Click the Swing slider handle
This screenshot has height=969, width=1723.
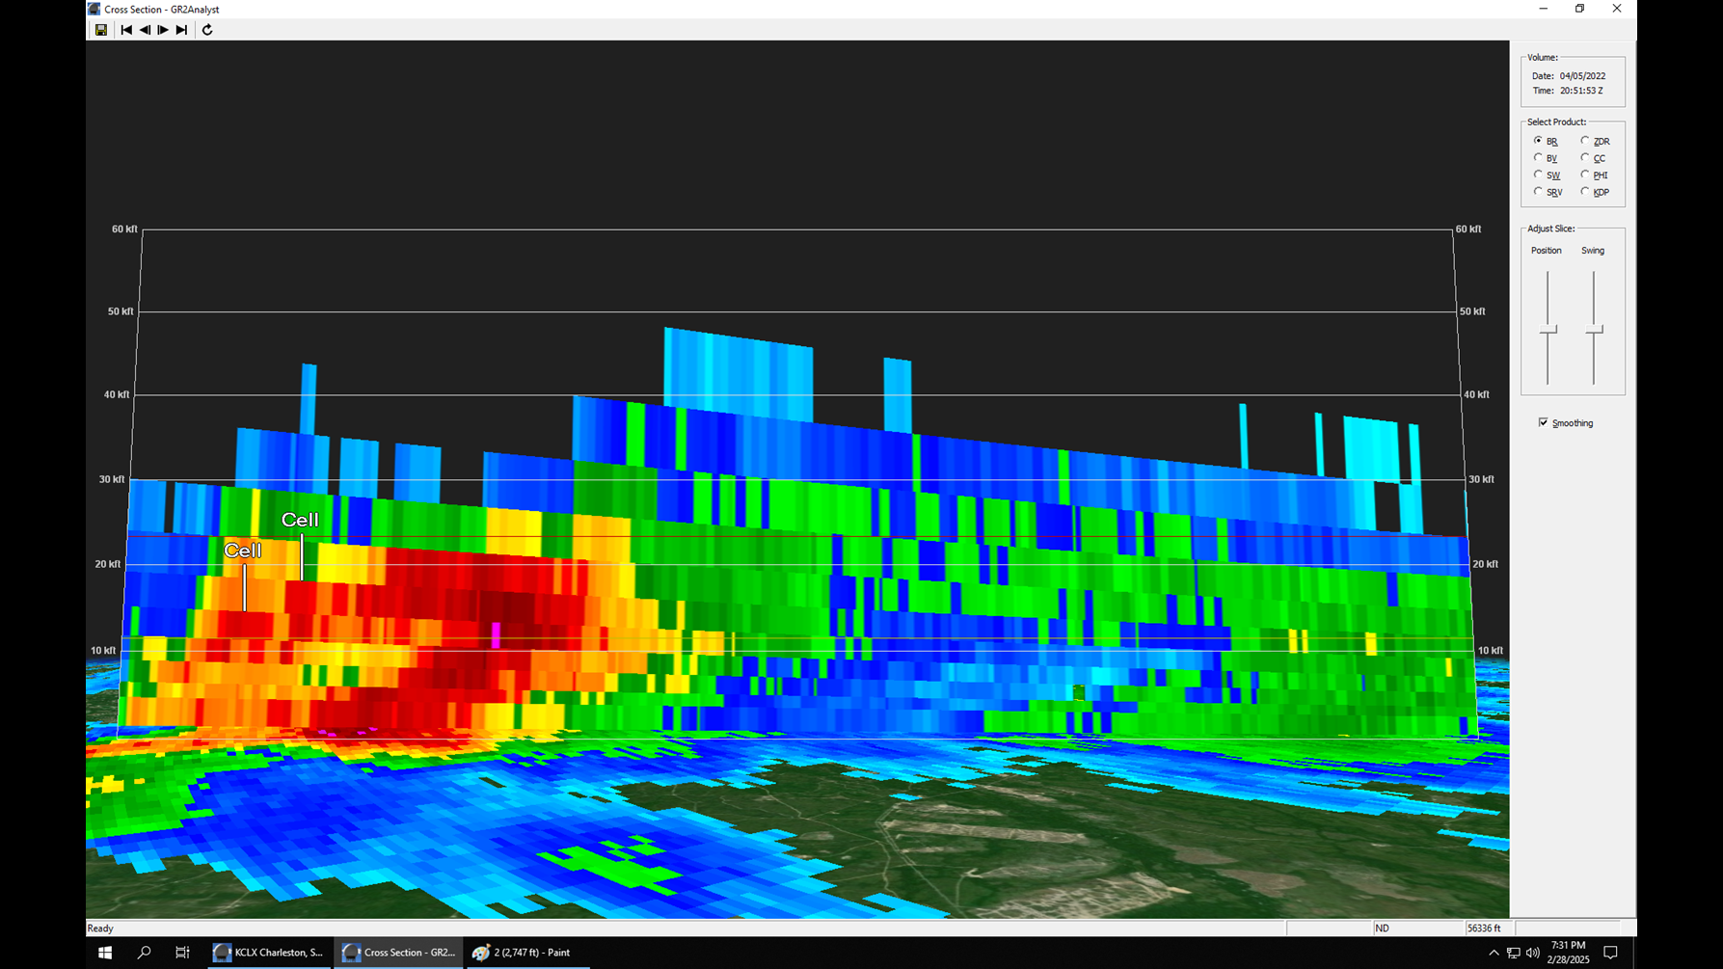point(1594,330)
